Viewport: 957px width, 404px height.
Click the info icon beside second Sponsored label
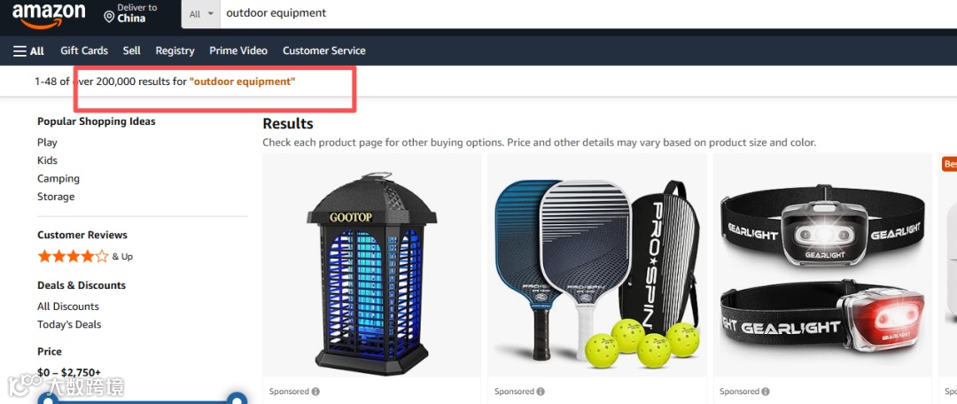tap(541, 392)
